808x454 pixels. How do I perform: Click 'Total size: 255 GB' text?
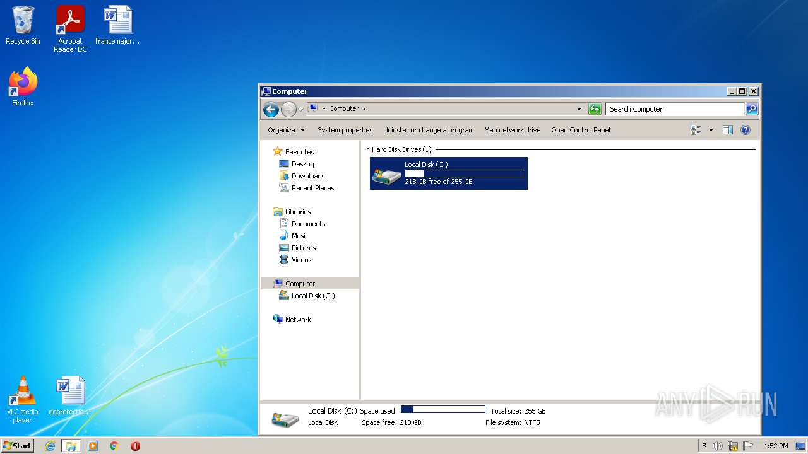click(518, 411)
